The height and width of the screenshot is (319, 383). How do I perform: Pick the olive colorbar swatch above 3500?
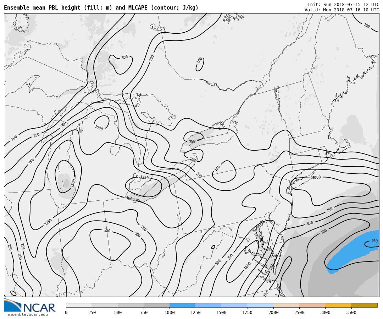point(364,305)
